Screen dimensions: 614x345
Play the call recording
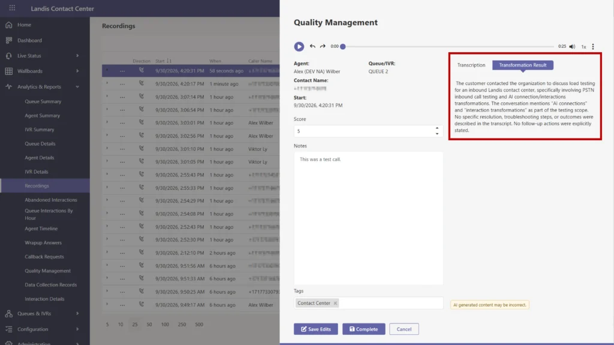click(299, 47)
